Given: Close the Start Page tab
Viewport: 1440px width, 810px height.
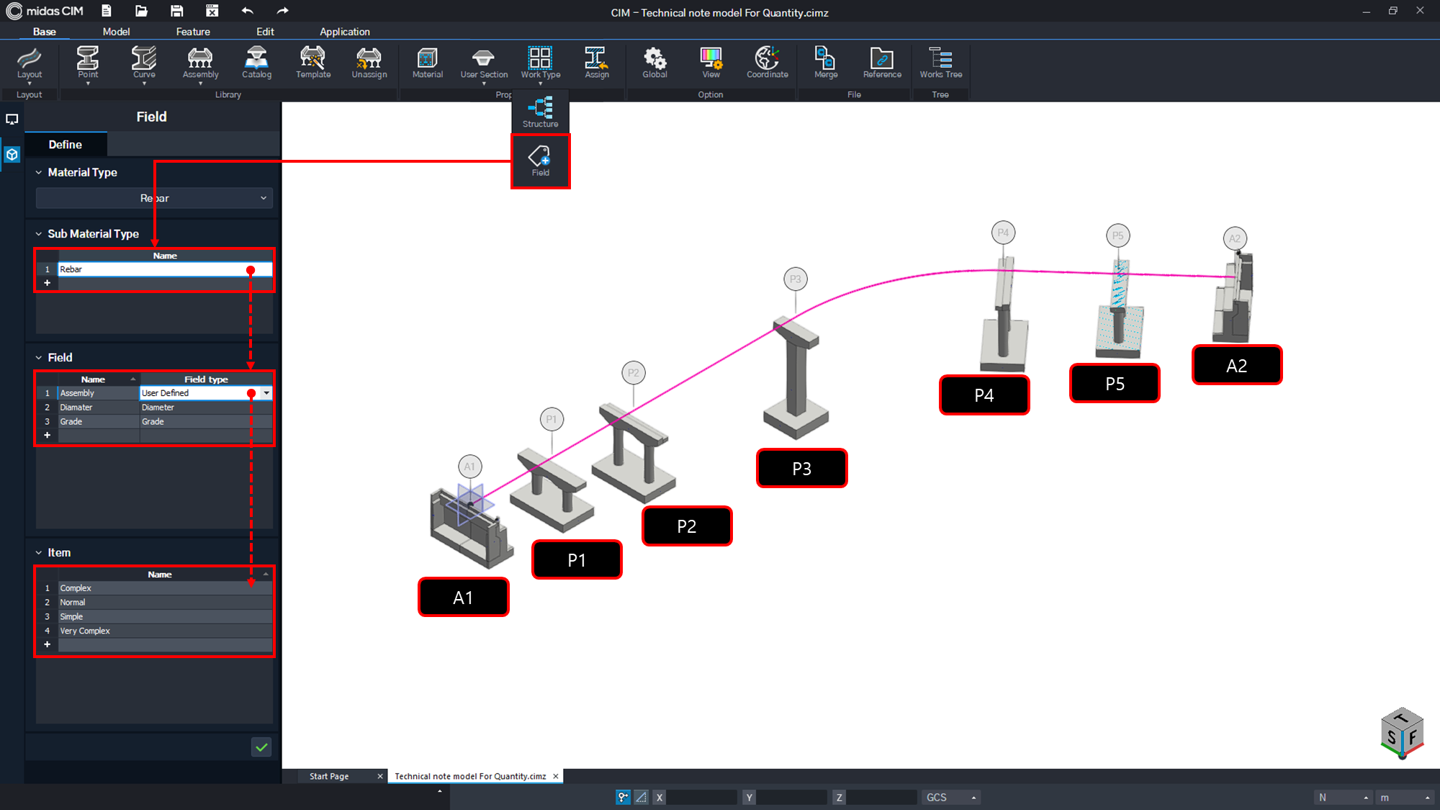Looking at the screenshot, I should [380, 776].
